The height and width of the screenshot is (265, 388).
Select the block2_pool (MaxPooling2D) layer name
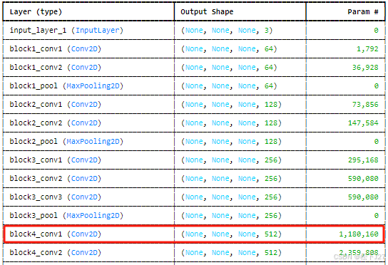tap(66, 141)
